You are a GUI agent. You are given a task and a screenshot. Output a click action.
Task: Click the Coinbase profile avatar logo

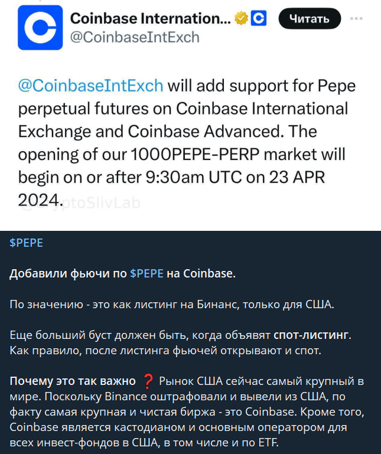(x=40, y=28)
